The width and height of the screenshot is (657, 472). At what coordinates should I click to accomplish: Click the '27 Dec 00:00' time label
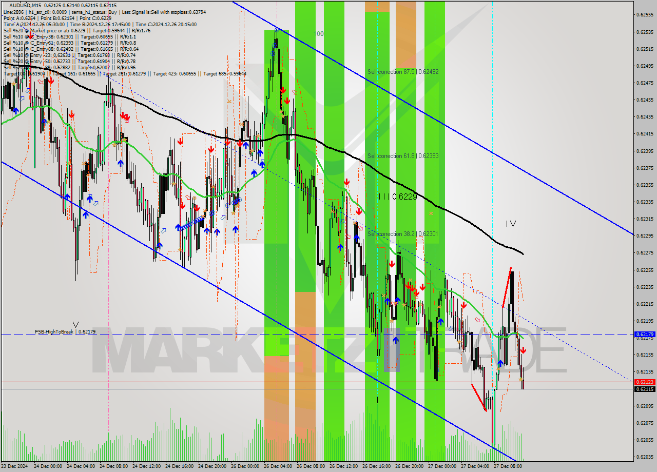coord(442,466)
